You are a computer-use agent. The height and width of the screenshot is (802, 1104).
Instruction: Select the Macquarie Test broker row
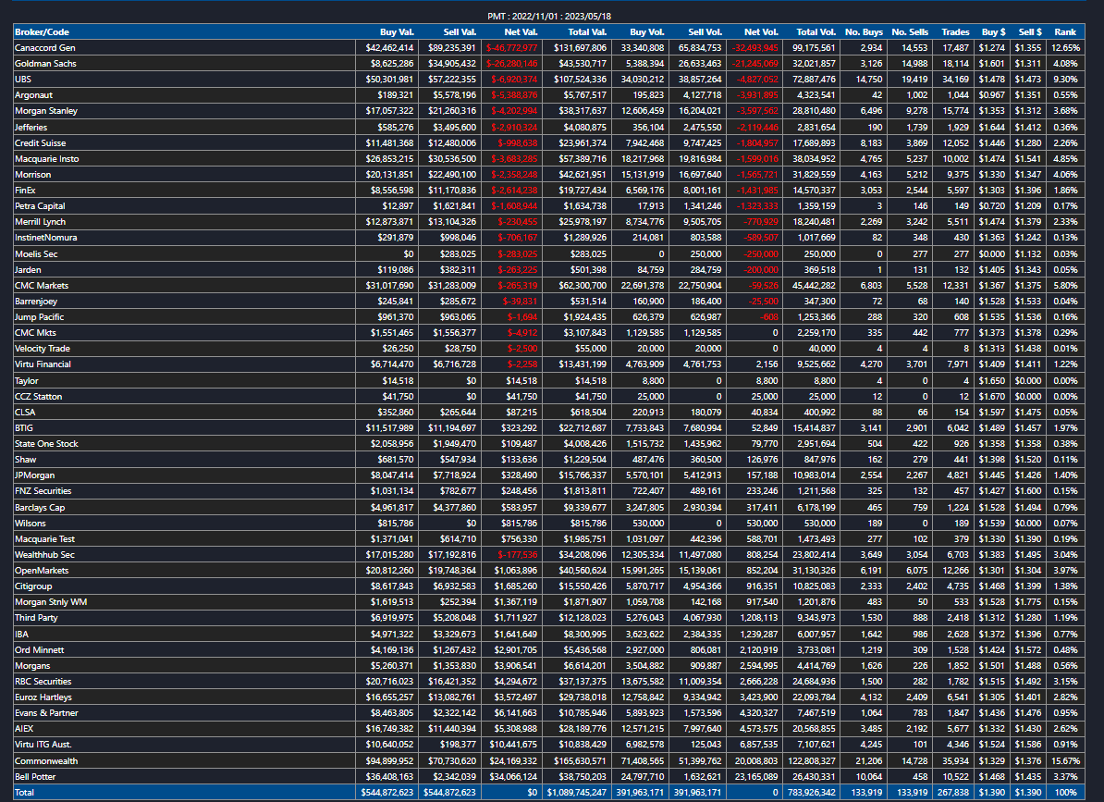[549, 539]
